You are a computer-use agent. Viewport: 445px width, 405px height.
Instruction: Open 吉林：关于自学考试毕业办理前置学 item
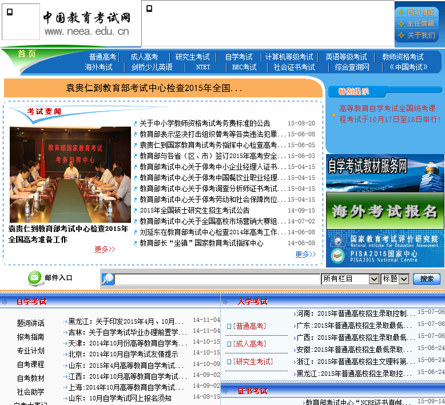click(x=128, y=332)
